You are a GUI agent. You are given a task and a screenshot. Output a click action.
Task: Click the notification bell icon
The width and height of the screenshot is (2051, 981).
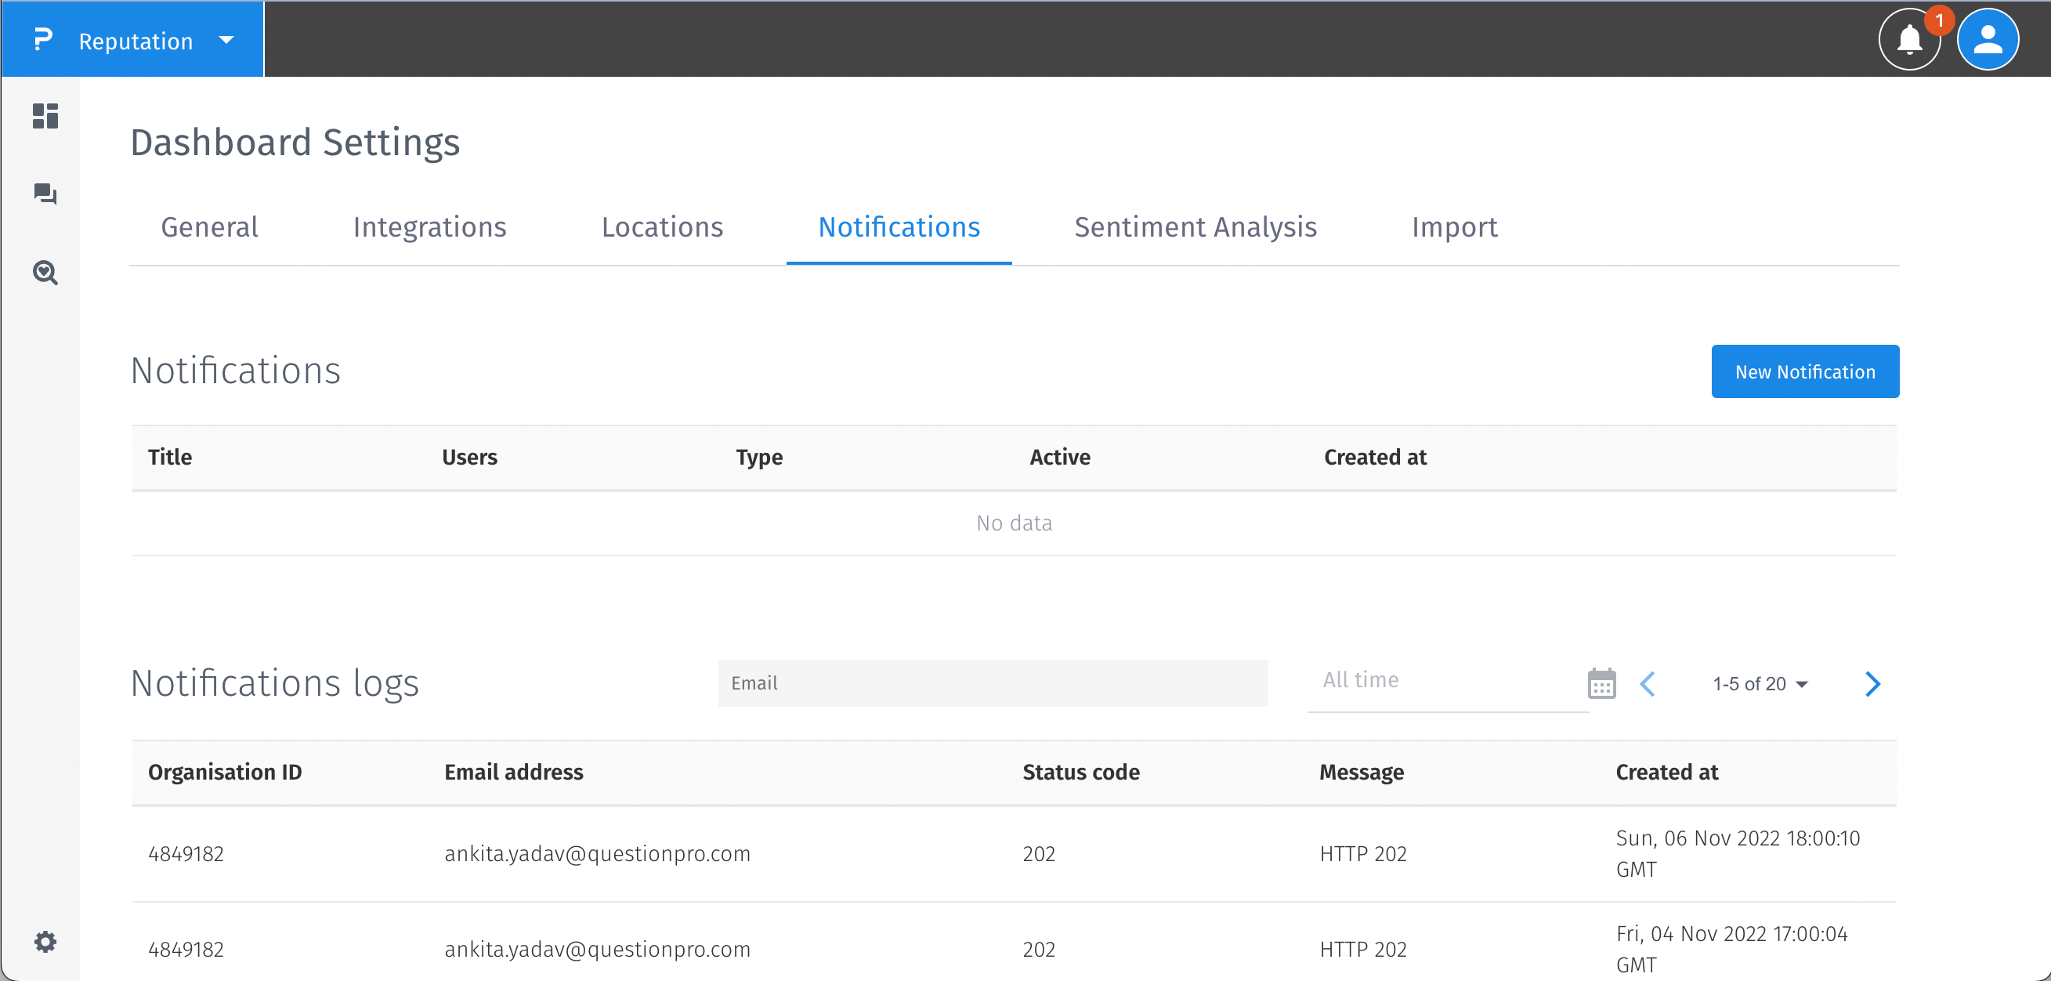coord(1909,40)
